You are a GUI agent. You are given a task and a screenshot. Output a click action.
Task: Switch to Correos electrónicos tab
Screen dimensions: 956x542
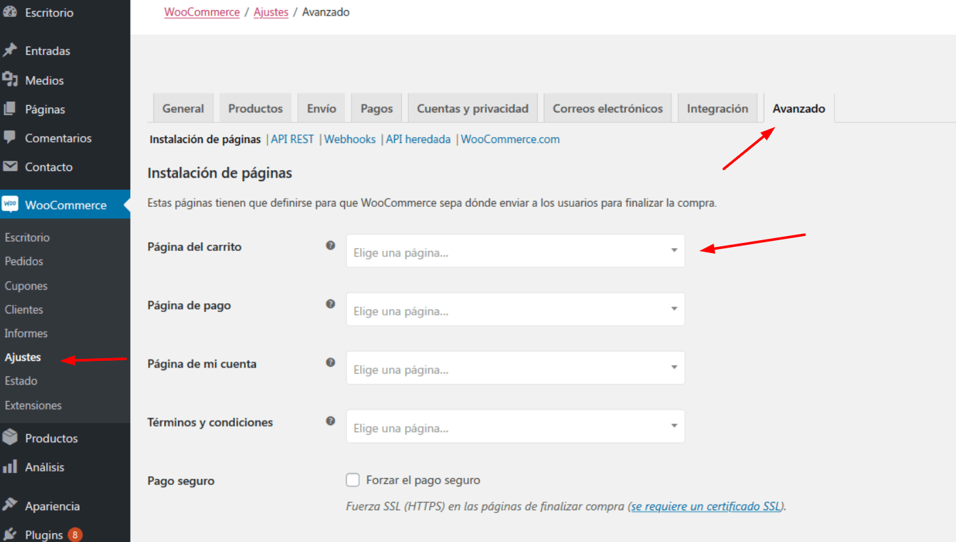point(608,109)
